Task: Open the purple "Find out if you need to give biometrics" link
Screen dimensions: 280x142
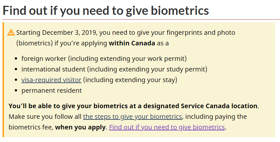Action: pos(167,128)
